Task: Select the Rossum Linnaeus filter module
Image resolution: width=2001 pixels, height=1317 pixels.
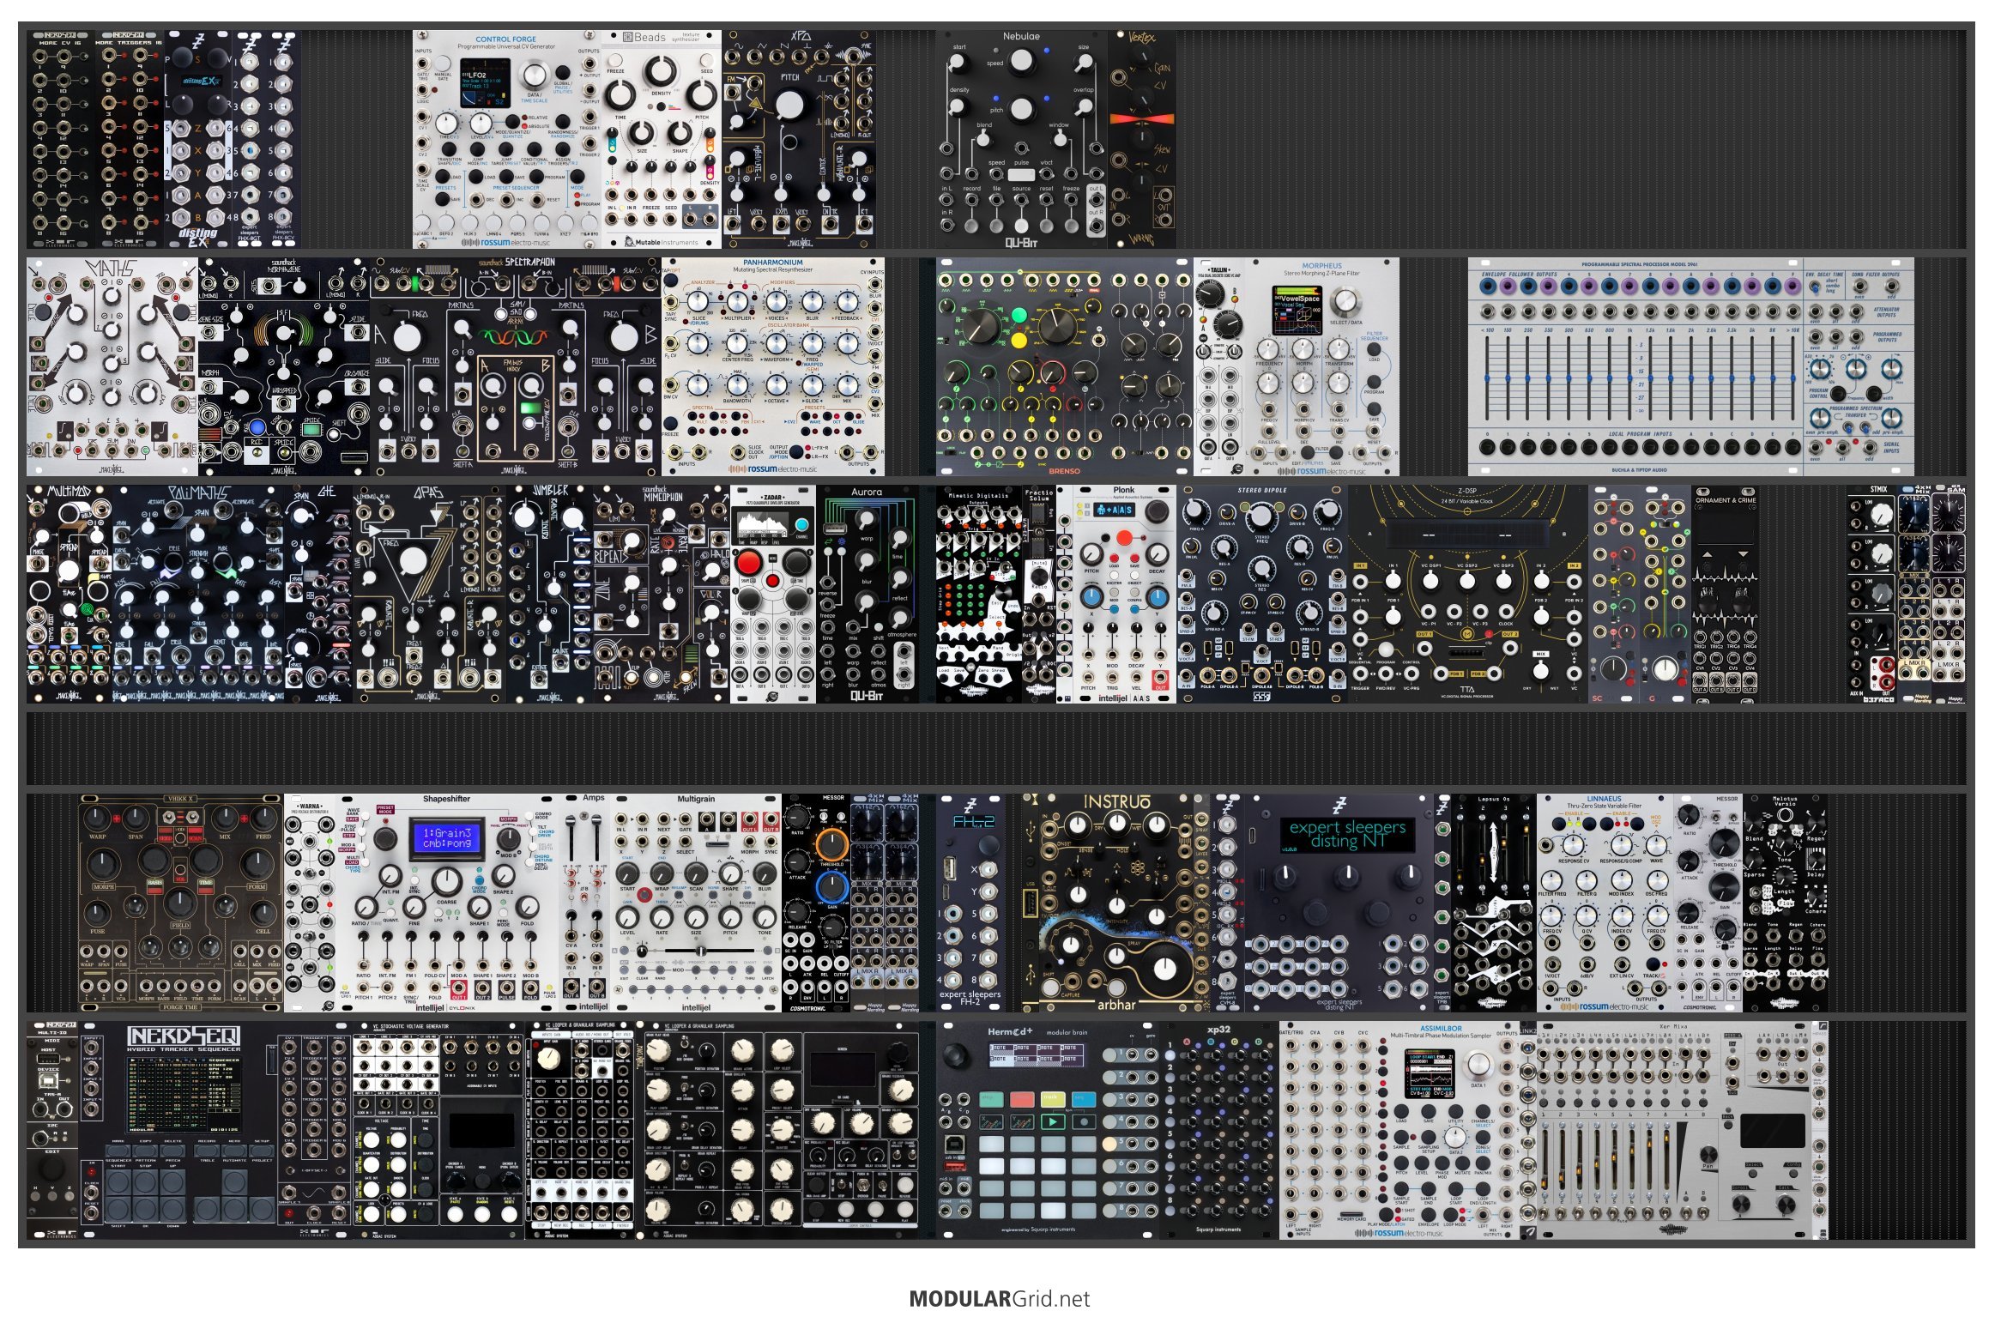Action: click(1605, 903)
